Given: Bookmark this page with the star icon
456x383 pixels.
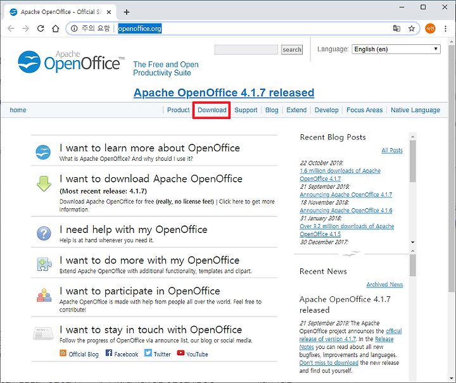Looking at the screenshot, I should 411,28.
